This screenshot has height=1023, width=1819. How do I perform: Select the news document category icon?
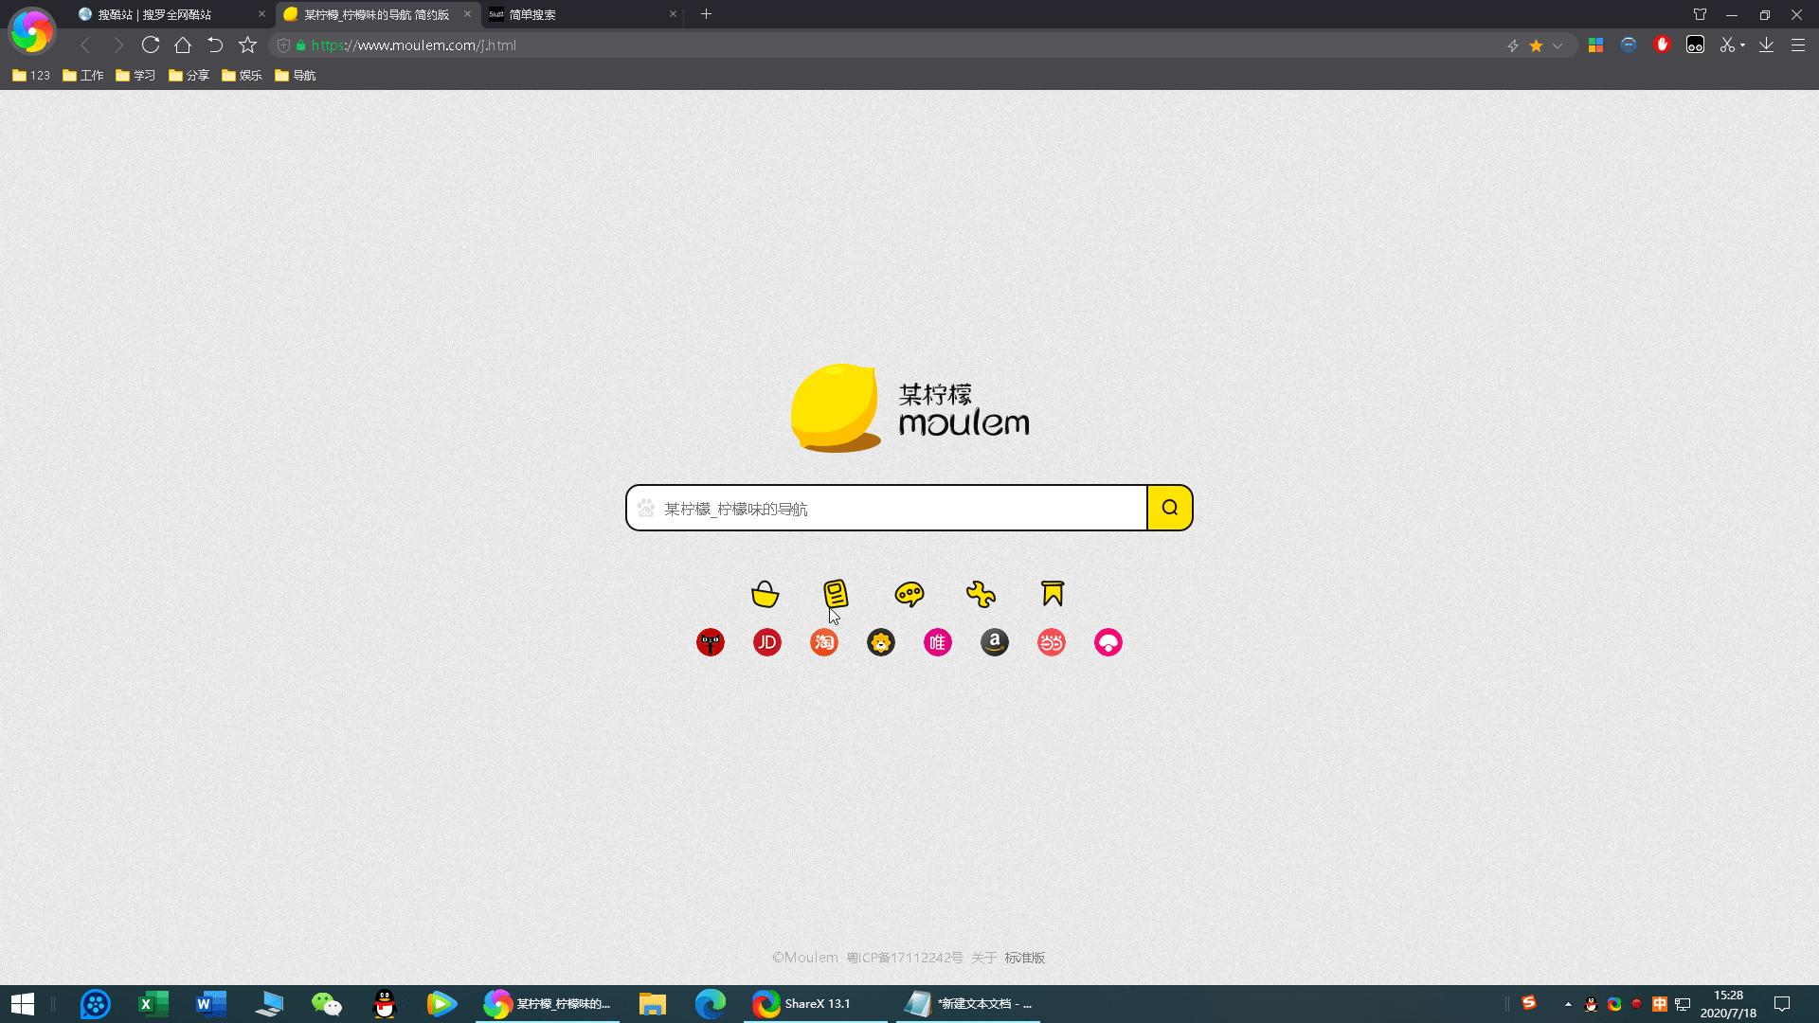point(835,594)
